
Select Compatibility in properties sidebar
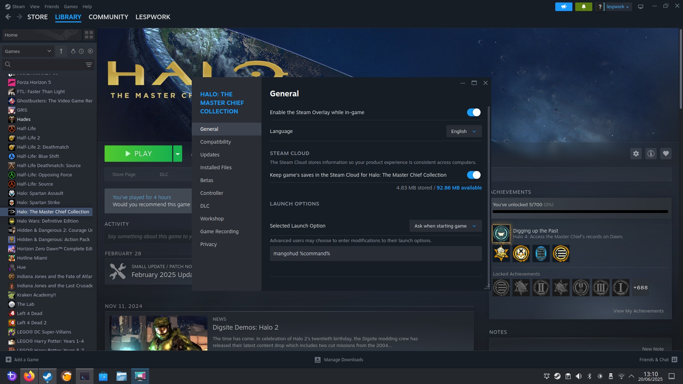pyautogui.click(x=227, y=142)
